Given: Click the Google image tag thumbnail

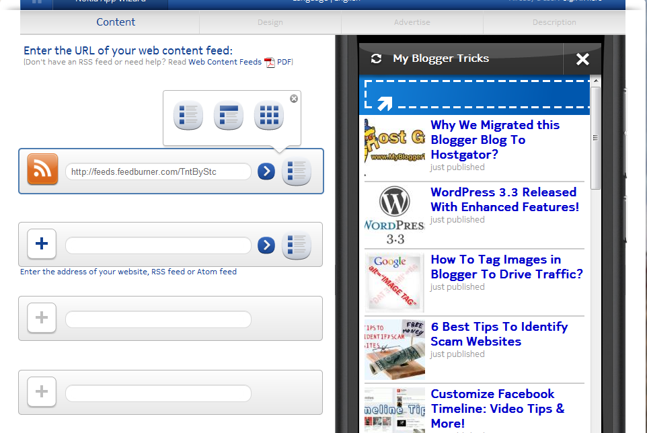Looking at the screenshot, I should click(395, 282).
